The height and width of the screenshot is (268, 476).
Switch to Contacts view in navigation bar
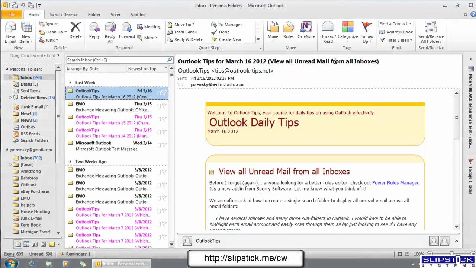pyautogui.click(x=35, y=244)
